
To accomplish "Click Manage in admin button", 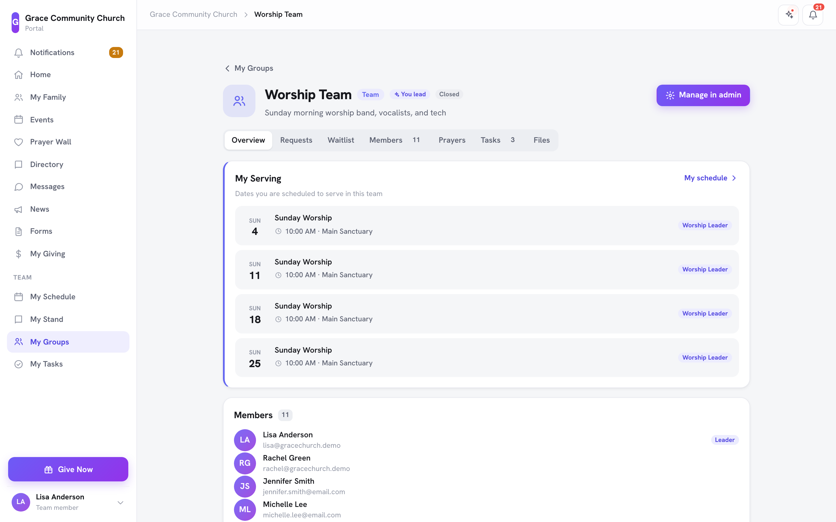I will pos(703,95).
